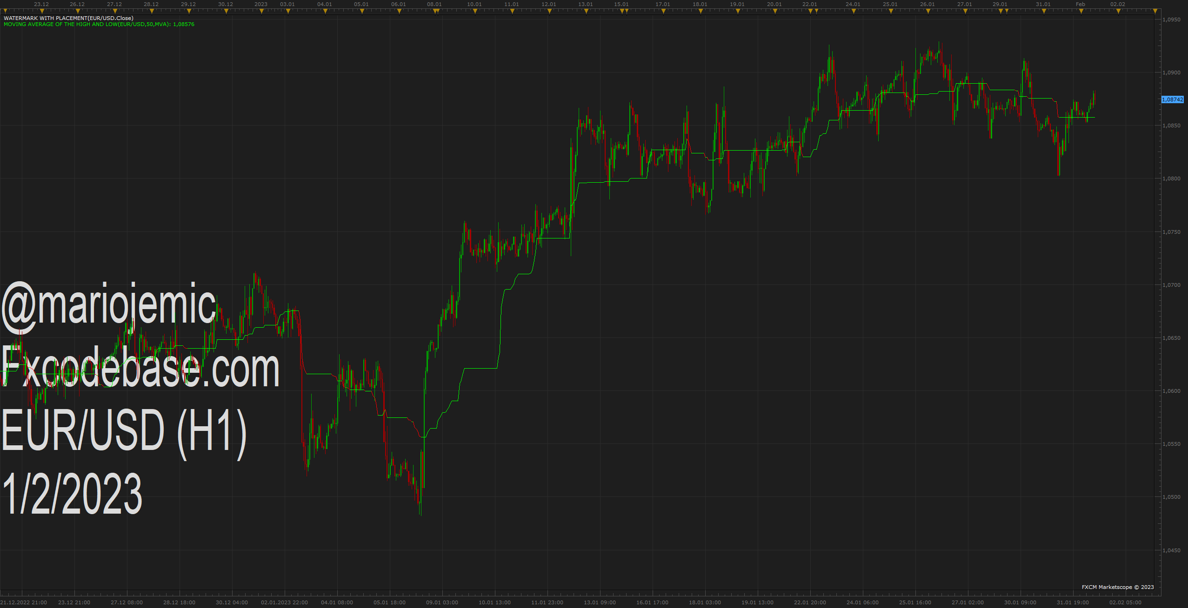Click the 19.01 day marker on top timeline
Image resolution: width=1188 pixels, height=608 pixels.
(737, 4)
